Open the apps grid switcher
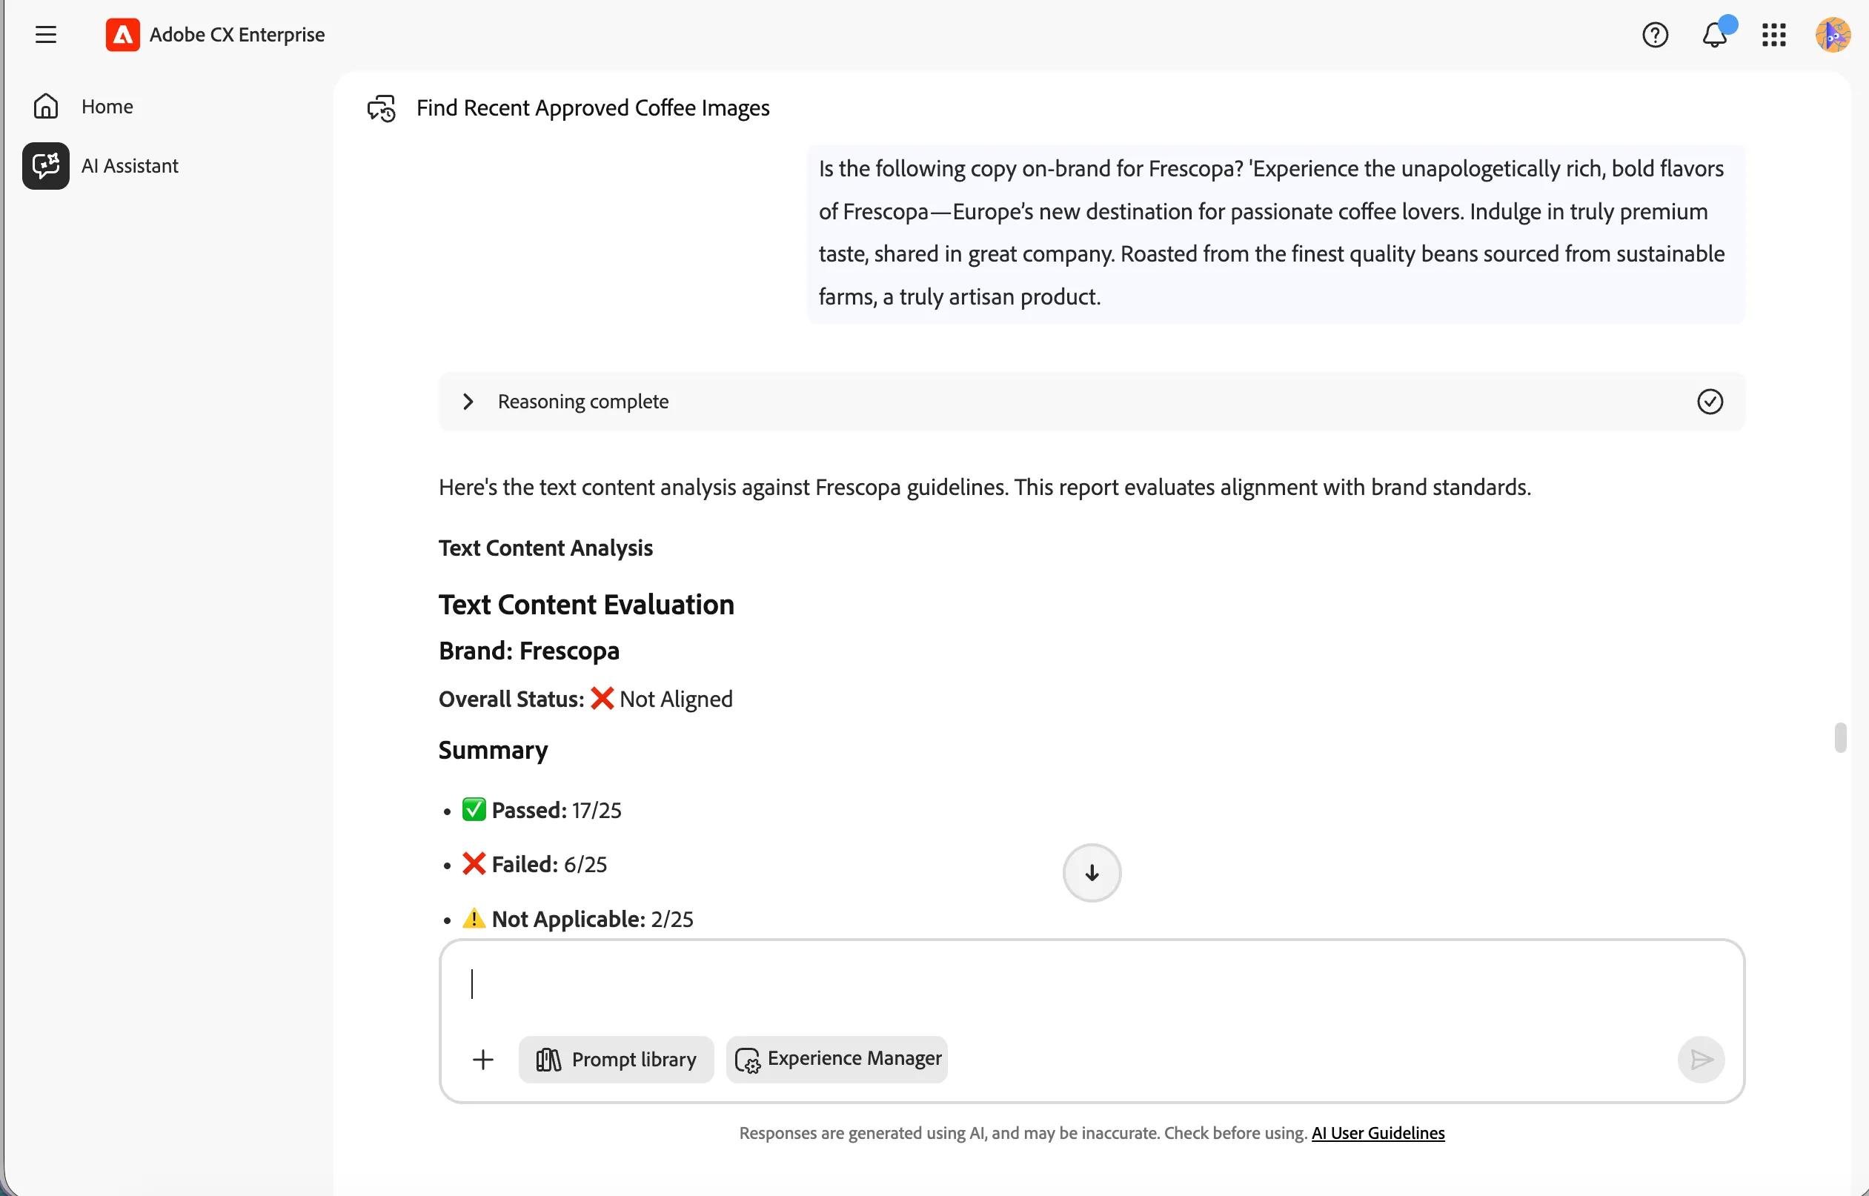Image resolution: width=1869 pixels, height=1196 pixels. (x=1773, y=35)
